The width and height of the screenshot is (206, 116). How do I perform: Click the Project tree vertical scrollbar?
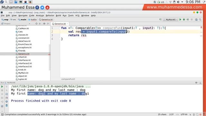coord(50,57)
